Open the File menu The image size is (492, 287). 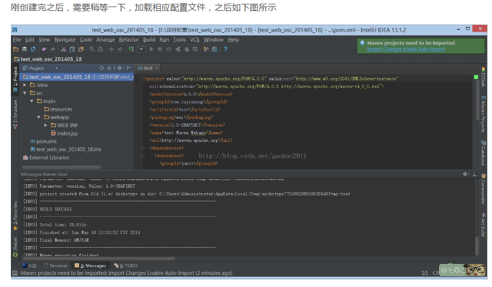pos(17,40)
